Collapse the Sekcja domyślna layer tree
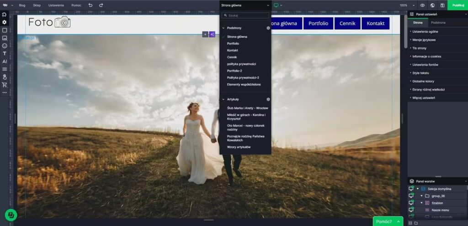The height and width of the screenshot is (226, 468). click(x=418, y=189)
